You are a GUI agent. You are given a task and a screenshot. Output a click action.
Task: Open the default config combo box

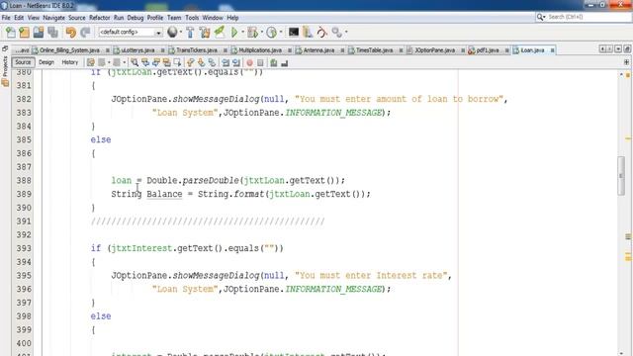click(x=130, y=32)
